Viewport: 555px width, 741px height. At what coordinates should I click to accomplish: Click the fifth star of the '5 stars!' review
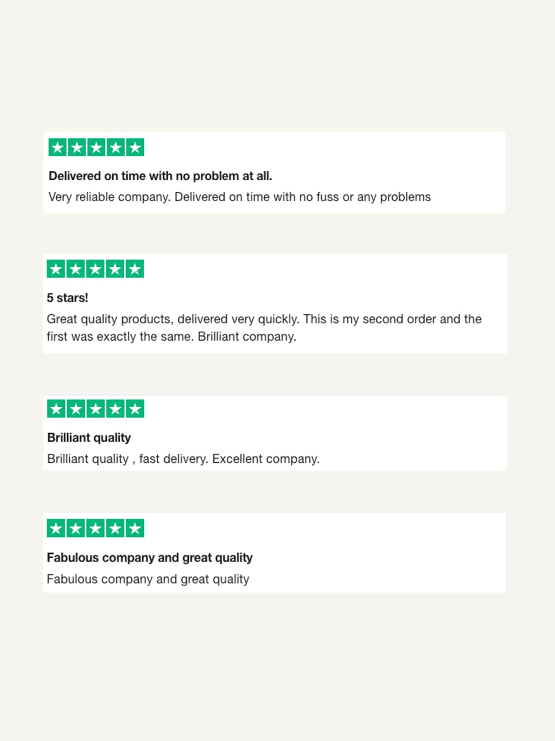pos(135,269)
